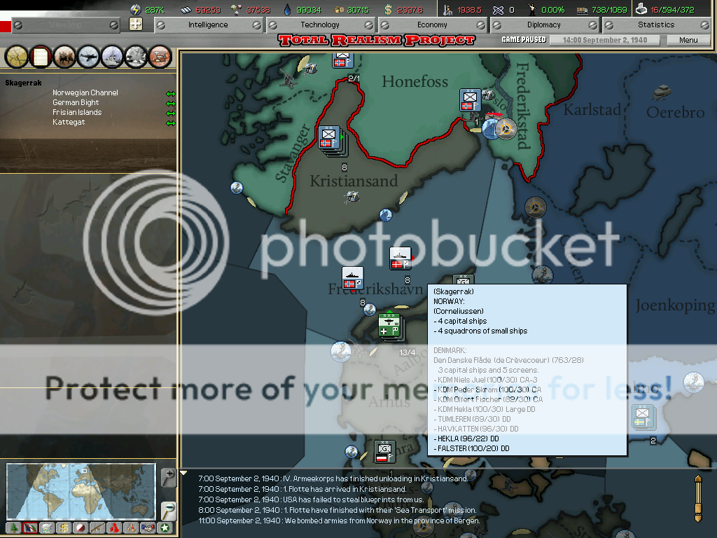The width and height of the screenshot is (717, 538).
Task: Click the province view map icon
Action: pos(17,56)
